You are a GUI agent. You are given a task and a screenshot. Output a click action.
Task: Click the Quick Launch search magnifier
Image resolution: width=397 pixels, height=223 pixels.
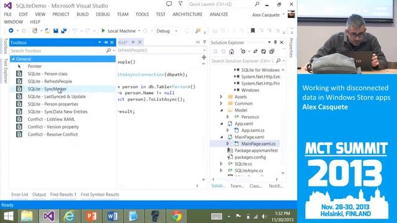pyautogui.click(x=257, y=4)
